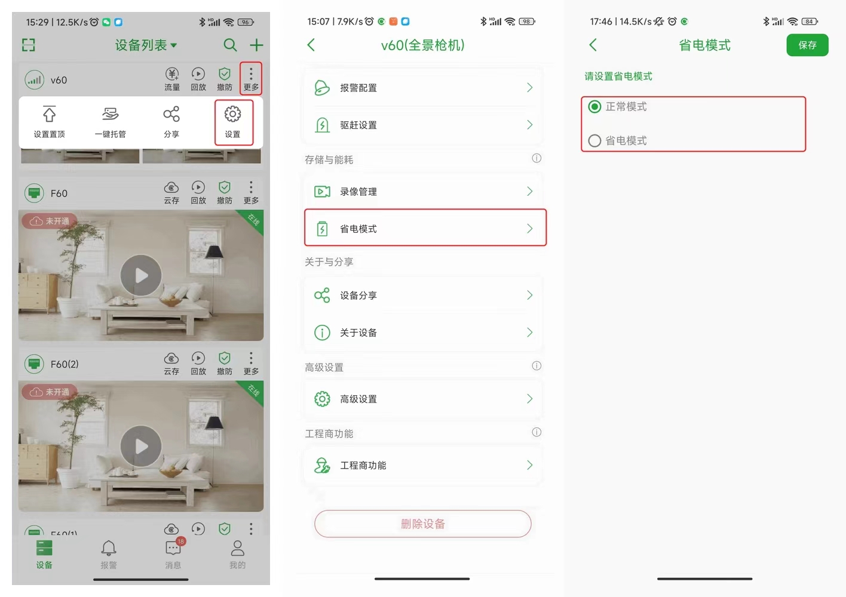The width and height of the screenshot is (846, 597).
Task: Play the F60 camera preview
Action: pyautogui.click(x=141, y=275)
